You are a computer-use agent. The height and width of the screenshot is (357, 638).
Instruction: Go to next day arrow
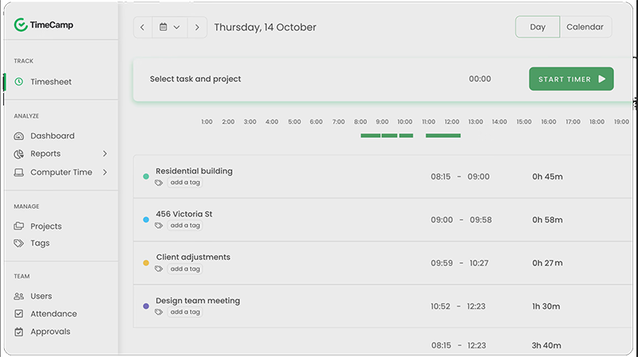(197, 27)
